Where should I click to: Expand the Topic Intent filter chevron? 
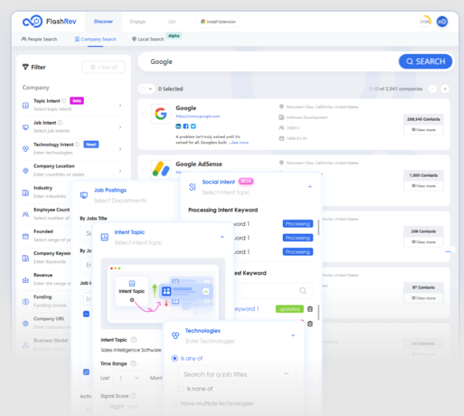pos(120,105)
